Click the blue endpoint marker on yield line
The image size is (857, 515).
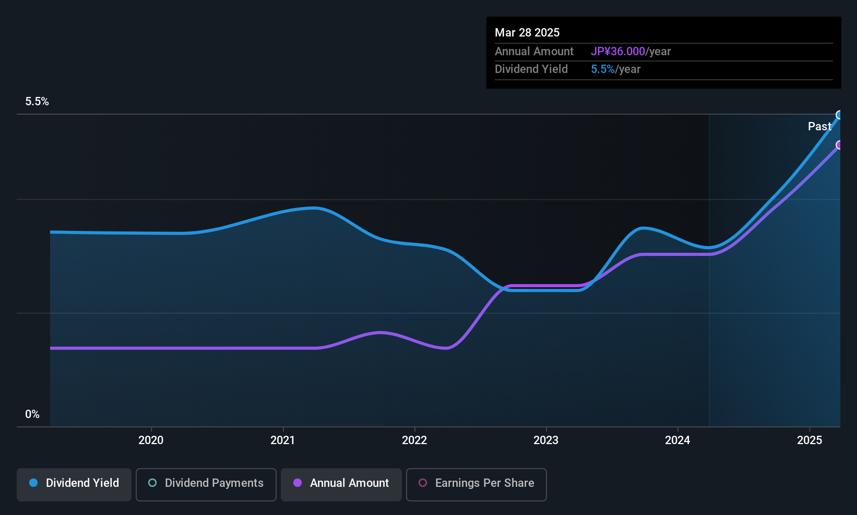[839, 115]
